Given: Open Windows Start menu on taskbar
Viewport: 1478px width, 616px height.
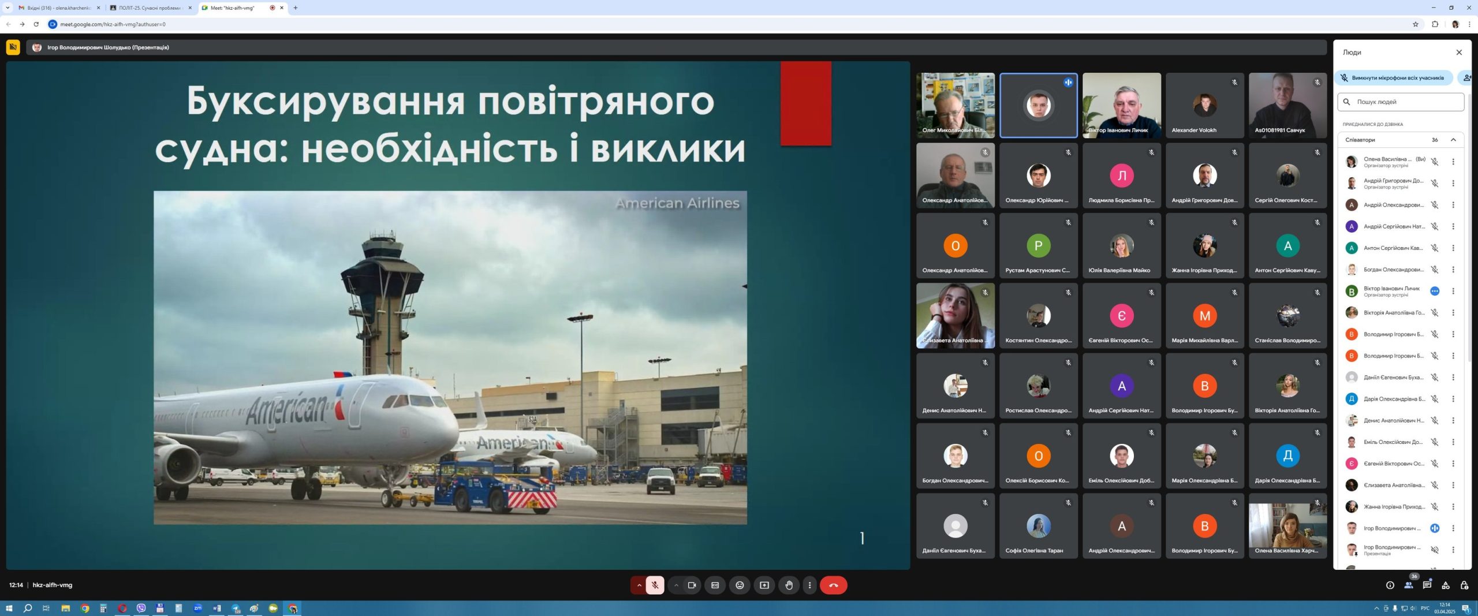Looking at the screenshot, I should (9, 608).
